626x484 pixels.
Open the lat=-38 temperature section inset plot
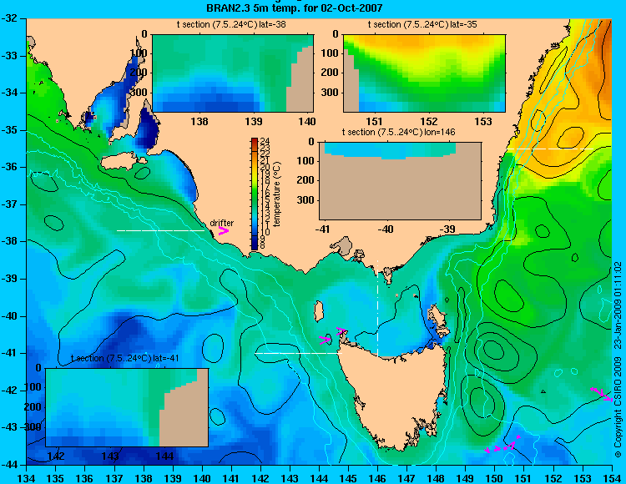coord(233,73)
